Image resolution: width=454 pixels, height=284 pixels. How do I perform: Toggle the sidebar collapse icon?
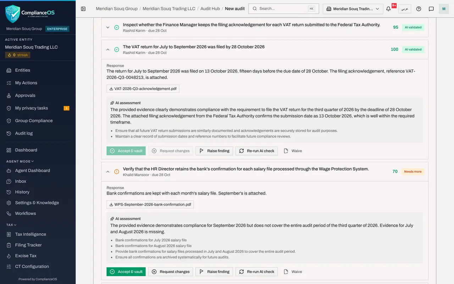pyautogui.click(x=83, y=9)
